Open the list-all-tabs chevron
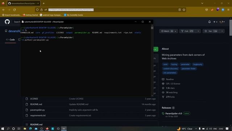The image size is (232, 131). point(202,3)
